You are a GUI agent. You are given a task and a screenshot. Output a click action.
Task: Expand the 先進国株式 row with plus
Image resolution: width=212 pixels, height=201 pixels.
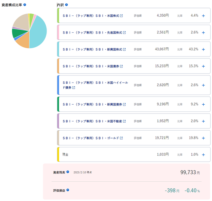coord(203,33)
